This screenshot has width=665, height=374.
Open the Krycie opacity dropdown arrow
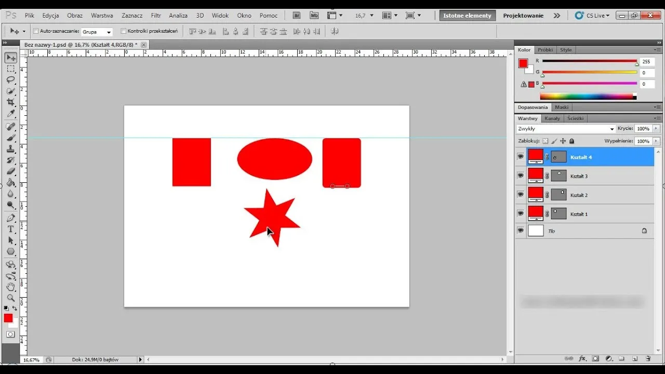click(x=656, y=128)
